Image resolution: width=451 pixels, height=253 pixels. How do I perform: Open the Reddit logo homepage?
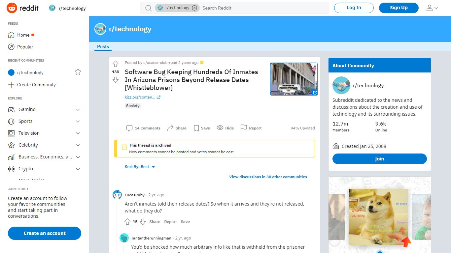click(22, 8)
